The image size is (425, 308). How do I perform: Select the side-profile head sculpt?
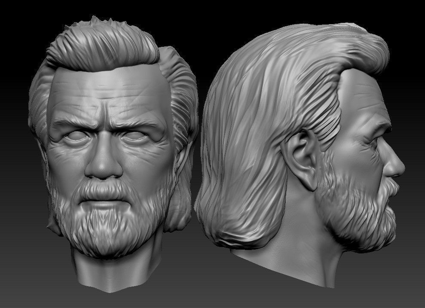300,155
